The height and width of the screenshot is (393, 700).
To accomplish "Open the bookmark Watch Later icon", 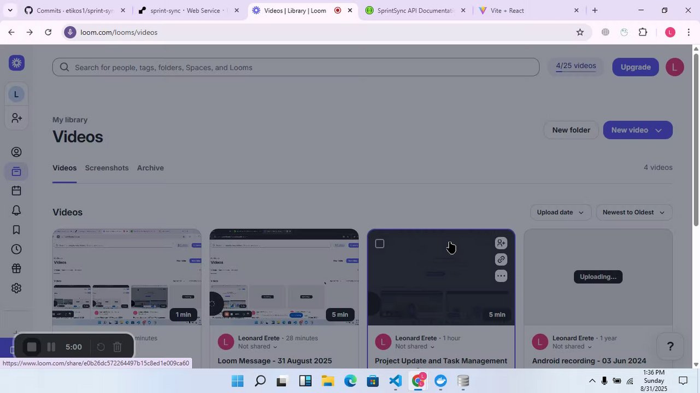I will coord(16,230).
